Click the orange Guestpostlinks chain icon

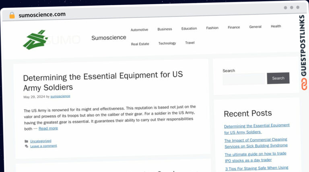[x=304, y=84]
